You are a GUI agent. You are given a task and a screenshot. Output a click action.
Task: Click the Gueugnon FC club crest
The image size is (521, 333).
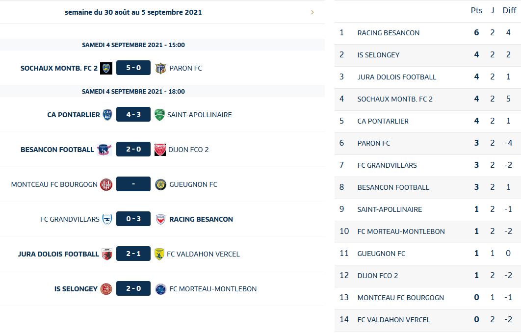click(x=160, y=184)
